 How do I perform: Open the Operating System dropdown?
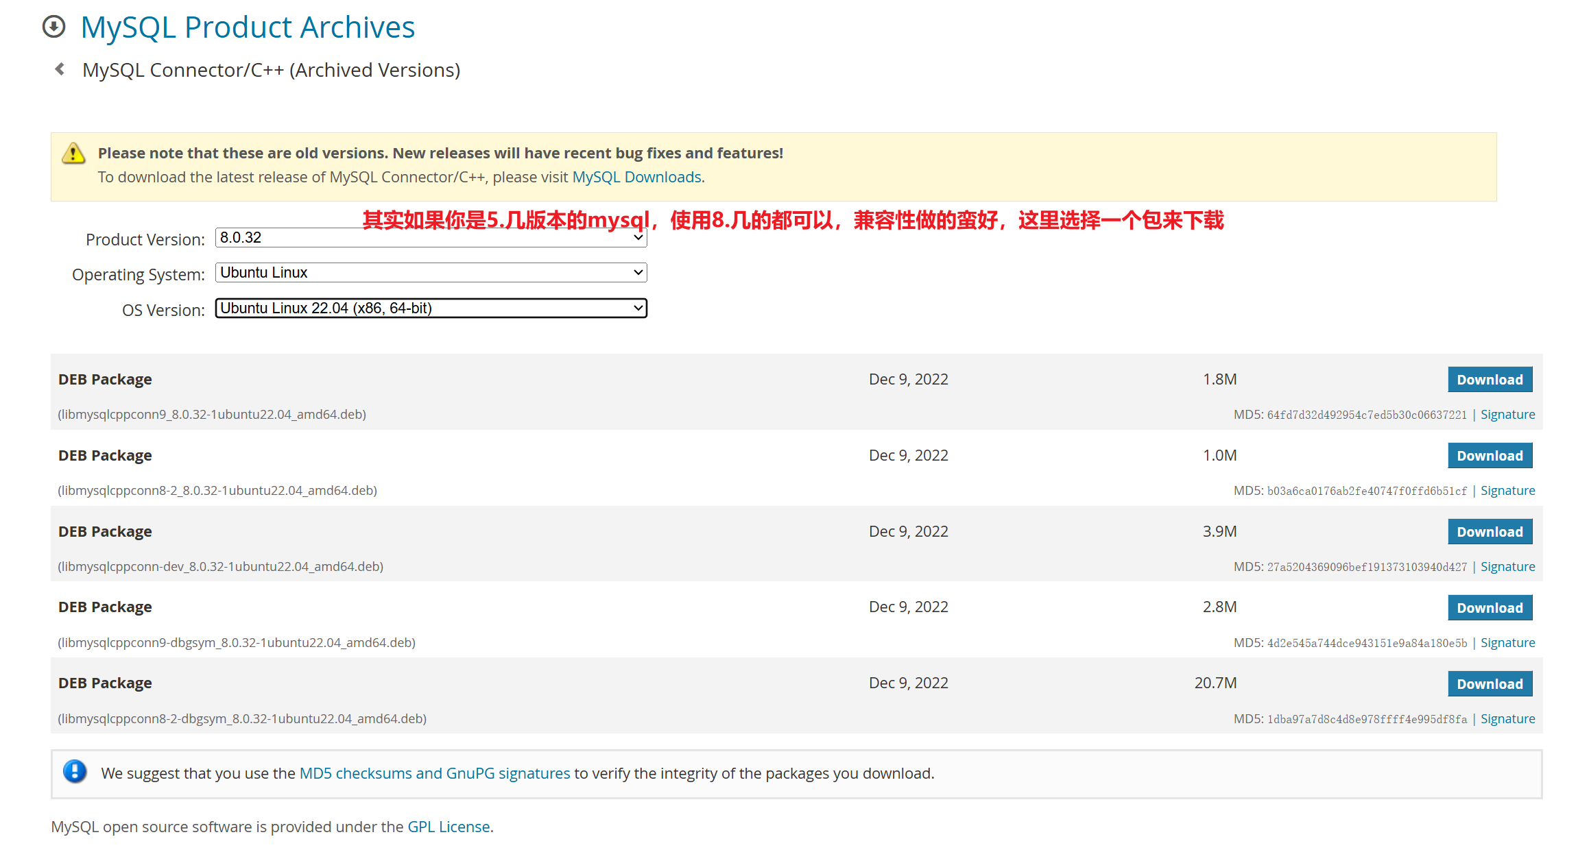point(431,273)
